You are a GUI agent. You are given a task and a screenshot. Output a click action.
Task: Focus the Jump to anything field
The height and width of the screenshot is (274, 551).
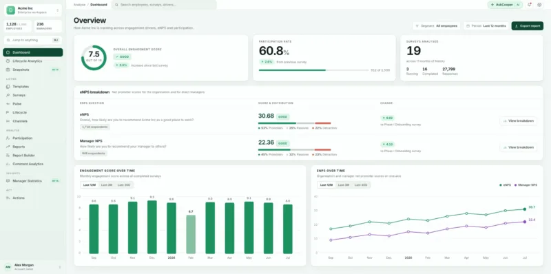point(33,40)
